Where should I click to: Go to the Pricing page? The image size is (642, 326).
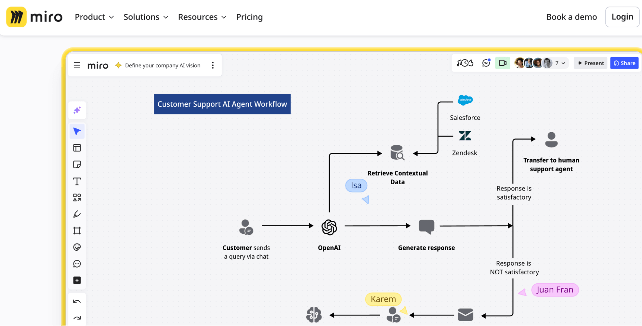coord(250,17)
